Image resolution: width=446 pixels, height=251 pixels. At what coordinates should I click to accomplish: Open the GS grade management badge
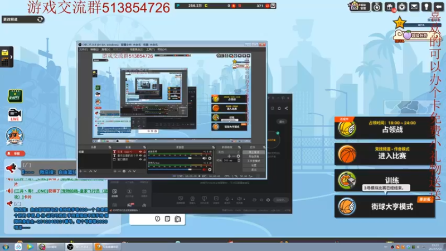(x=359, y=7)
